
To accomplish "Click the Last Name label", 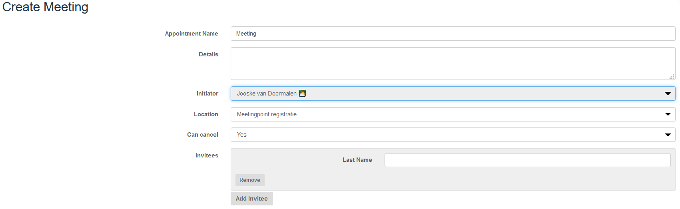I will coord(357,160).
